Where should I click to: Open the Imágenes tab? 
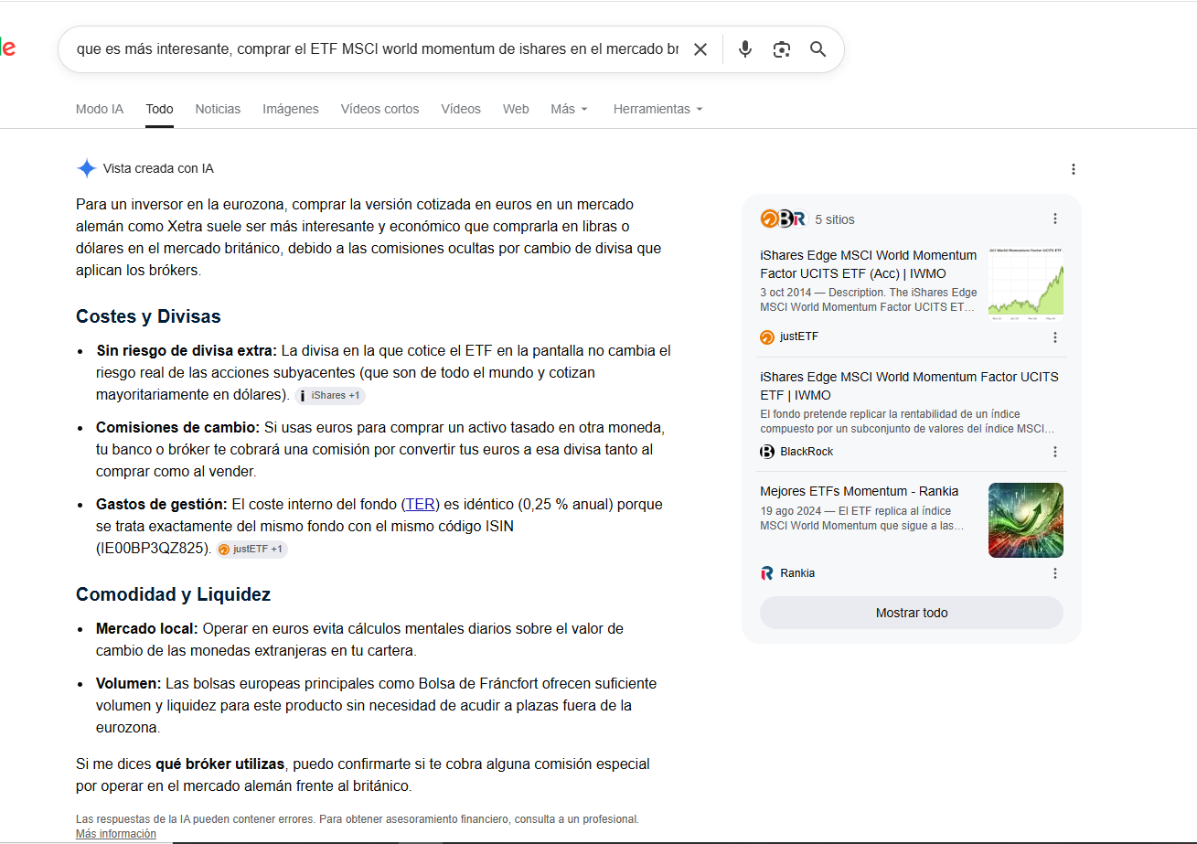tap(291, 109)
